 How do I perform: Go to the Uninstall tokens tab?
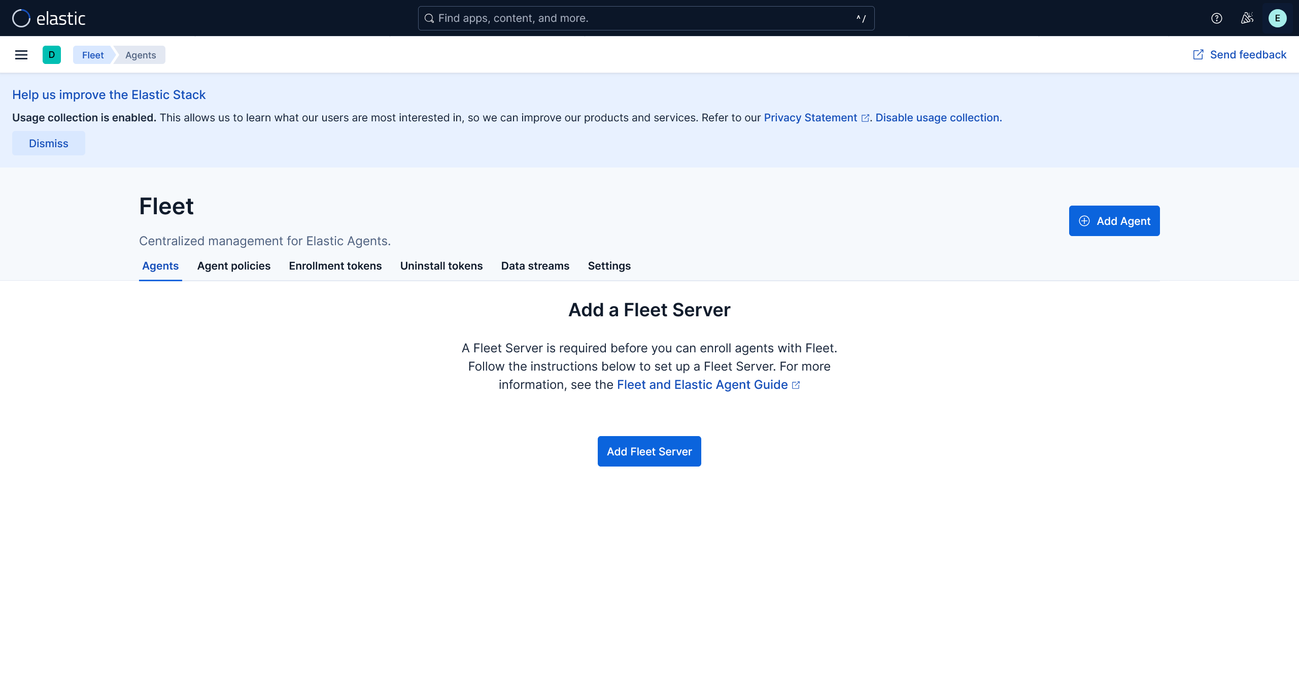(441, 266)
